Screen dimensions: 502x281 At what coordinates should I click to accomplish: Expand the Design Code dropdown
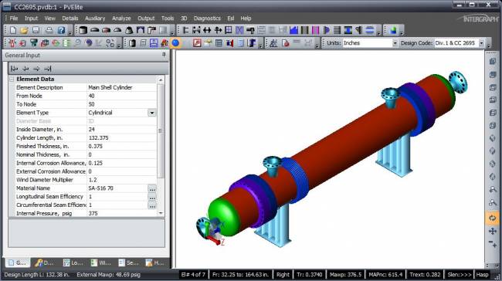tap(481, 43)
